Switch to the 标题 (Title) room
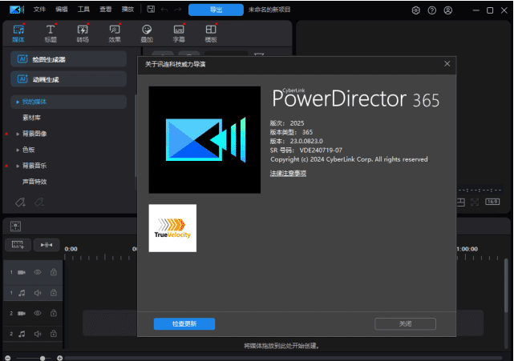Image resolution: width=514 pixels, height=361 pixels. [51, 34]
